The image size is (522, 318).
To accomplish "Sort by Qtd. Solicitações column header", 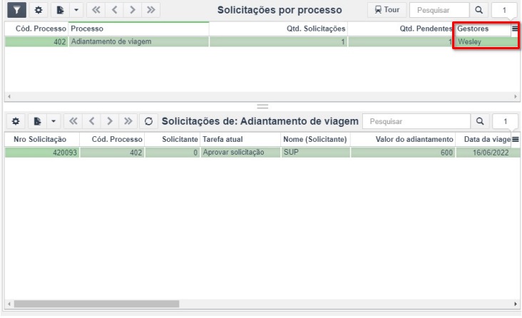I will (x=278, y=29).
